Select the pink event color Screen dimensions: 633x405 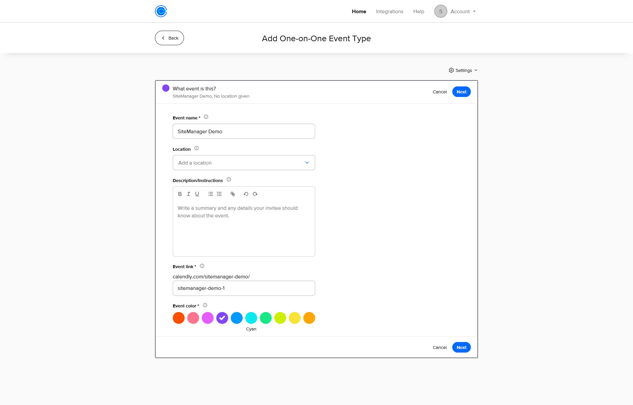[x=193, y=318]
